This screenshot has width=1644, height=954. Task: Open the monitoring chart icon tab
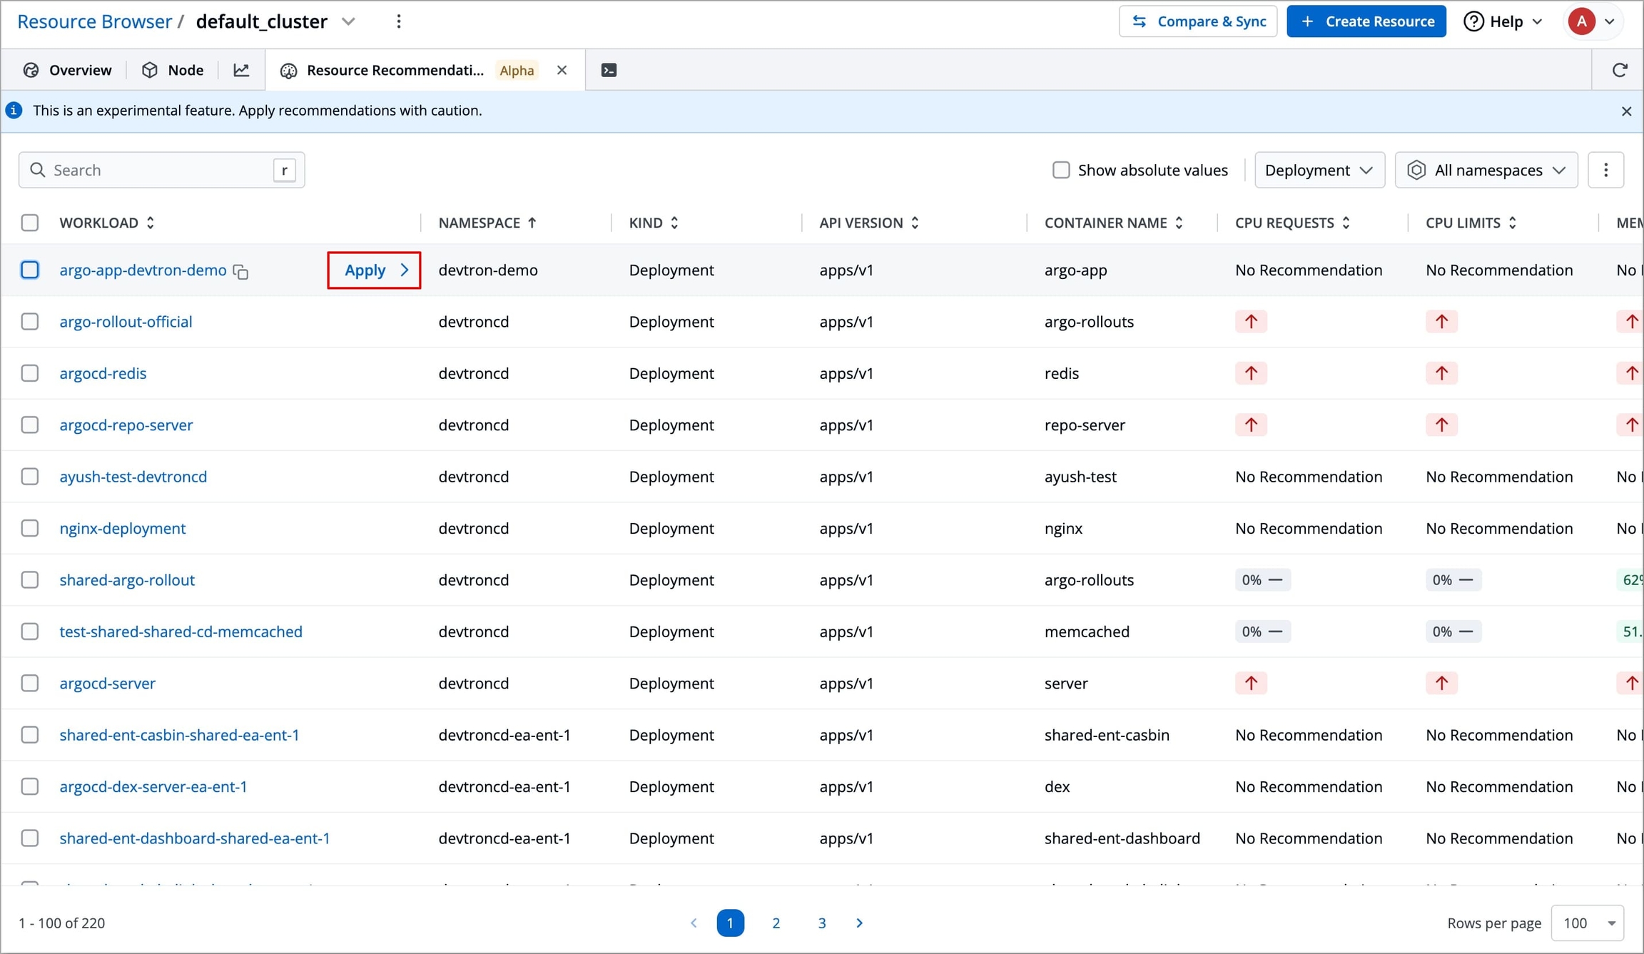coord(241,70)
